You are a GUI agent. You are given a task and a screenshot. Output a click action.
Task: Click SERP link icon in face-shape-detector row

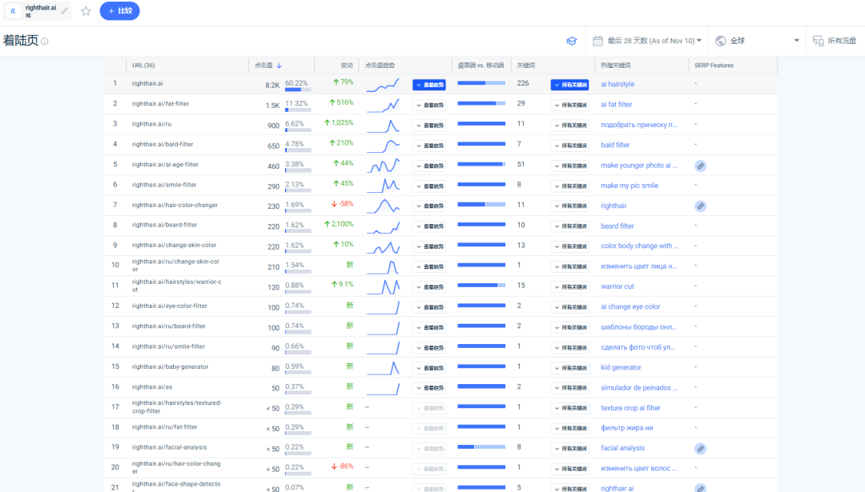point(700,488)
